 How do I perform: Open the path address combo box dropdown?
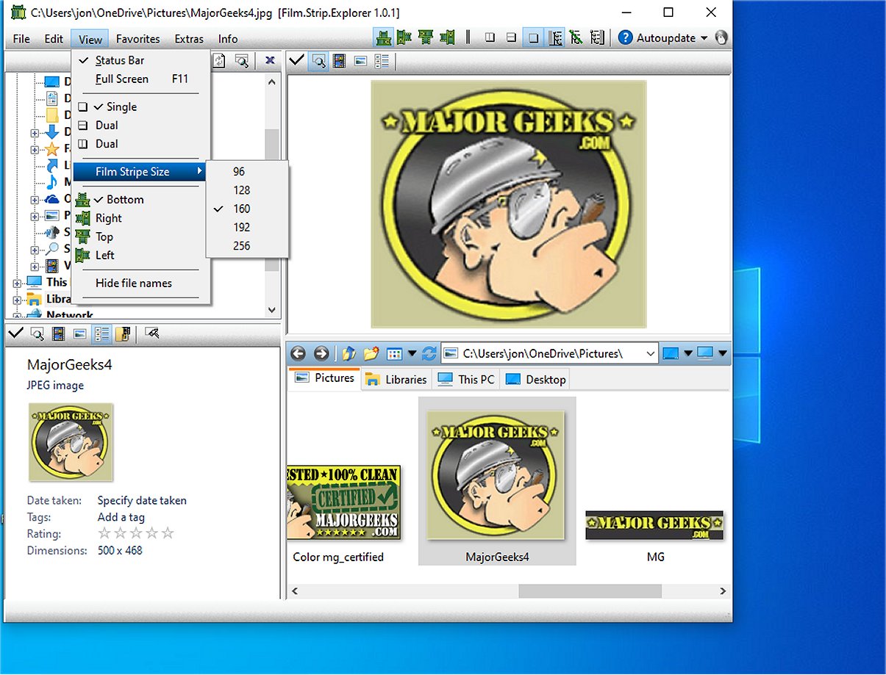point(650,354)
